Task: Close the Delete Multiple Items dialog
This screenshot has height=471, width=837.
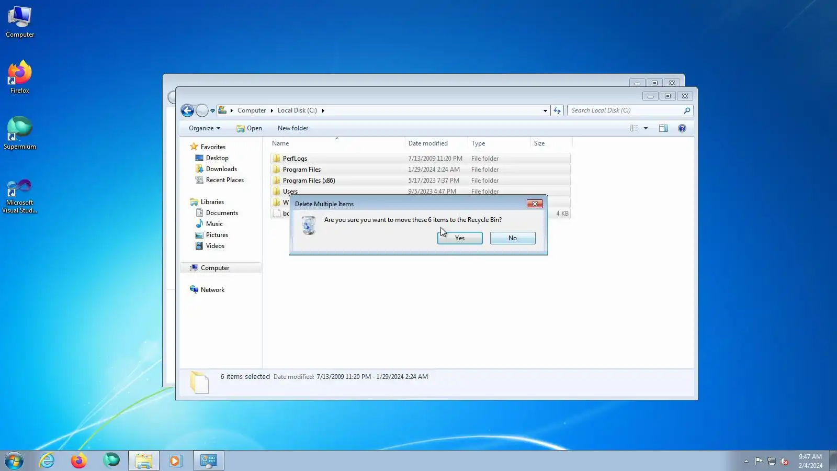Action: click(x=535, y=204)
